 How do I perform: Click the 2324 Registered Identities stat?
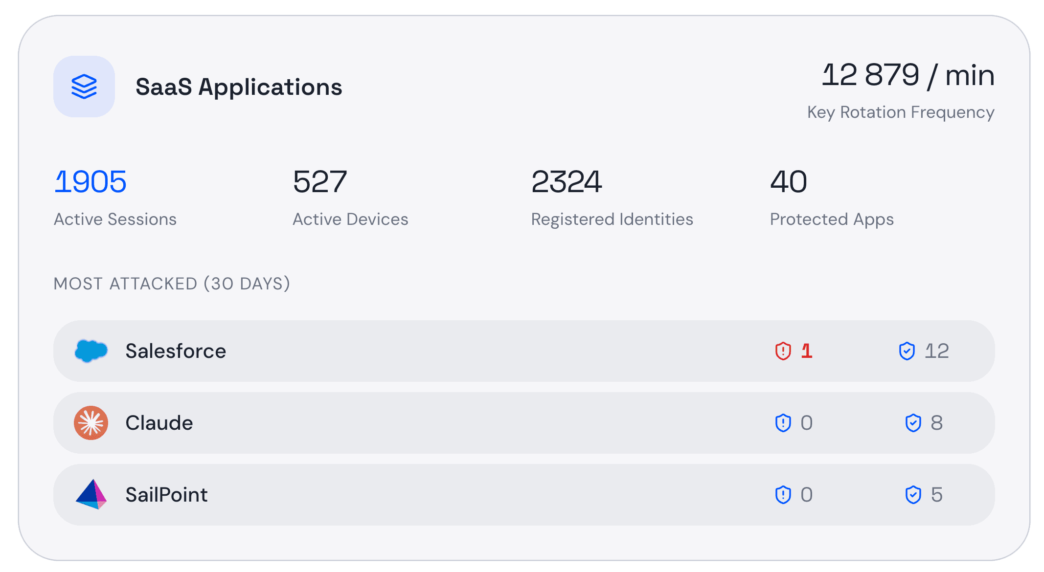tap(567, 182)
